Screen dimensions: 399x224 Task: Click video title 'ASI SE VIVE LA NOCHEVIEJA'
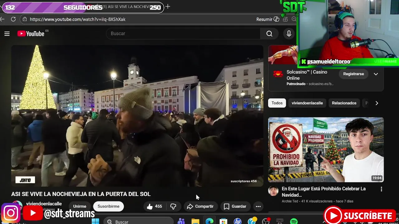pyautogui.click(x=81, y=194)
